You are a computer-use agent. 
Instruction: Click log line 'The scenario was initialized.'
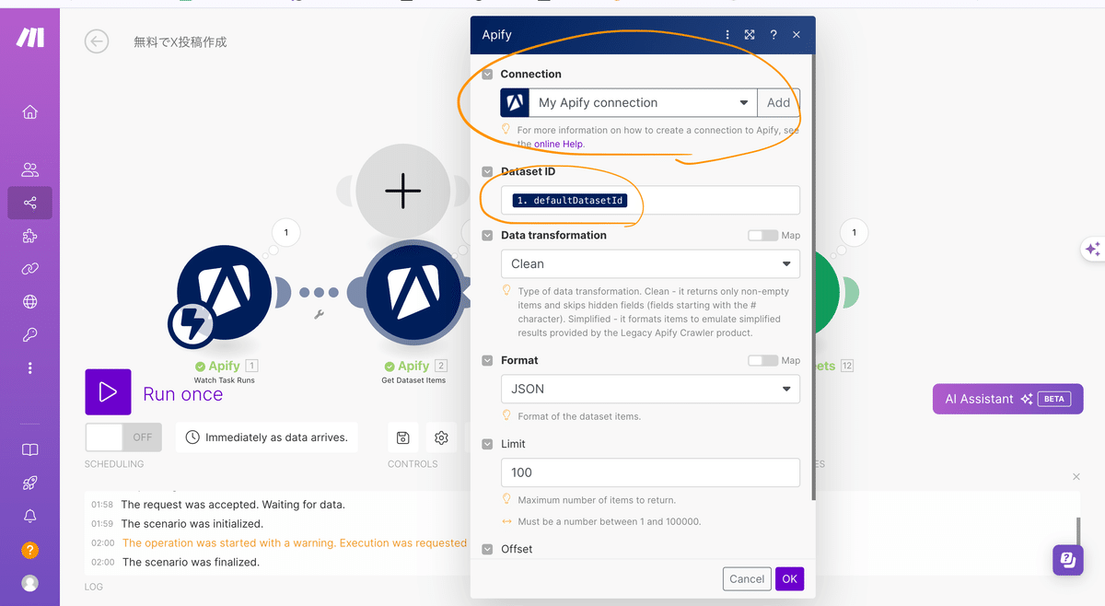192,524
